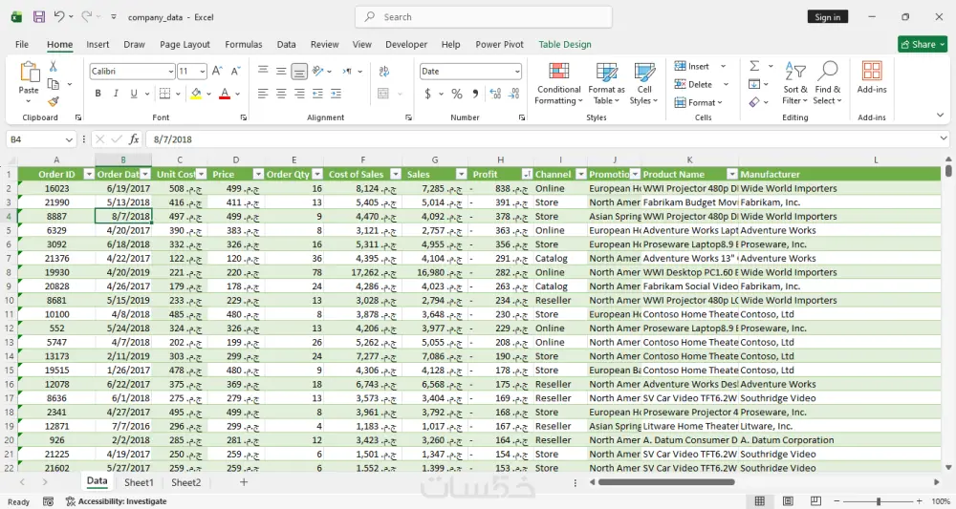Click the Search box in the title bar
The width and height of the screenshot is (956, 509).
[484, 17]
